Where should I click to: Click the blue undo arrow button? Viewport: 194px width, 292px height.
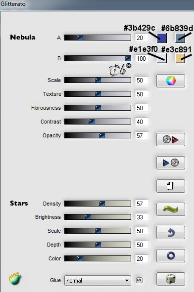[x=171, y=232]
